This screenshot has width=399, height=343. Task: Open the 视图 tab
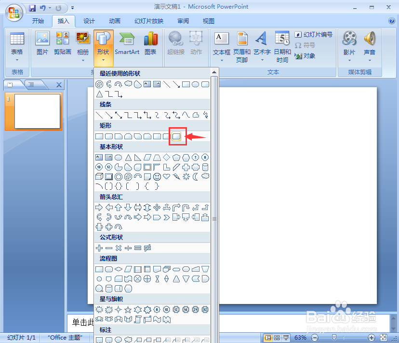click(208, 21)
